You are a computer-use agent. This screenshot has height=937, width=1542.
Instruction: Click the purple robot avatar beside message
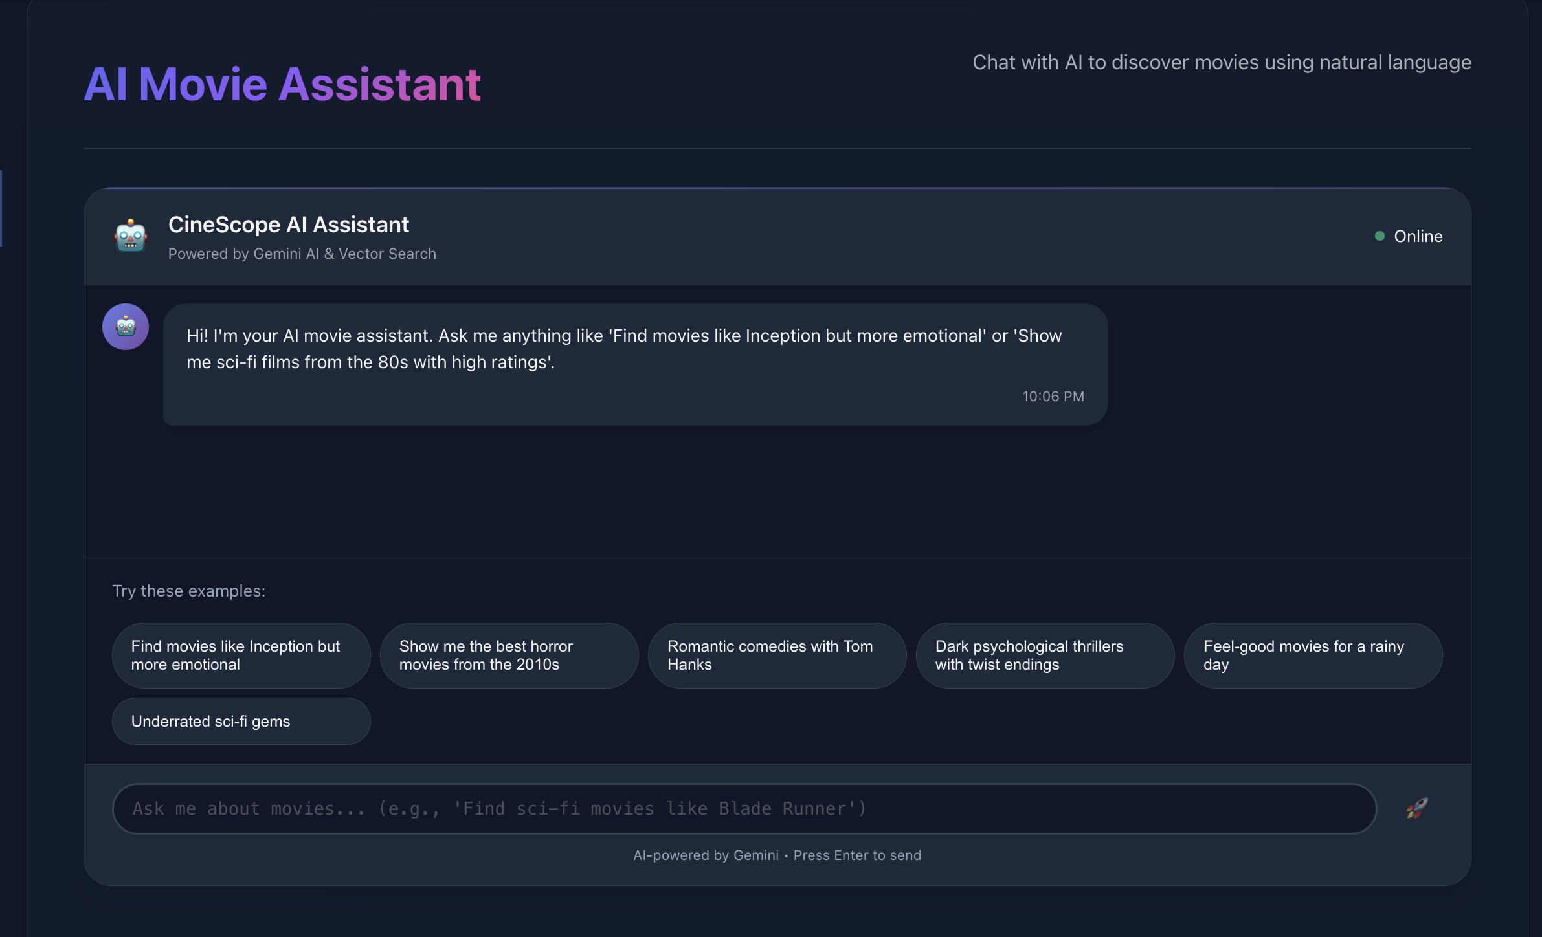pyautogui.click(x=126, y=327)
